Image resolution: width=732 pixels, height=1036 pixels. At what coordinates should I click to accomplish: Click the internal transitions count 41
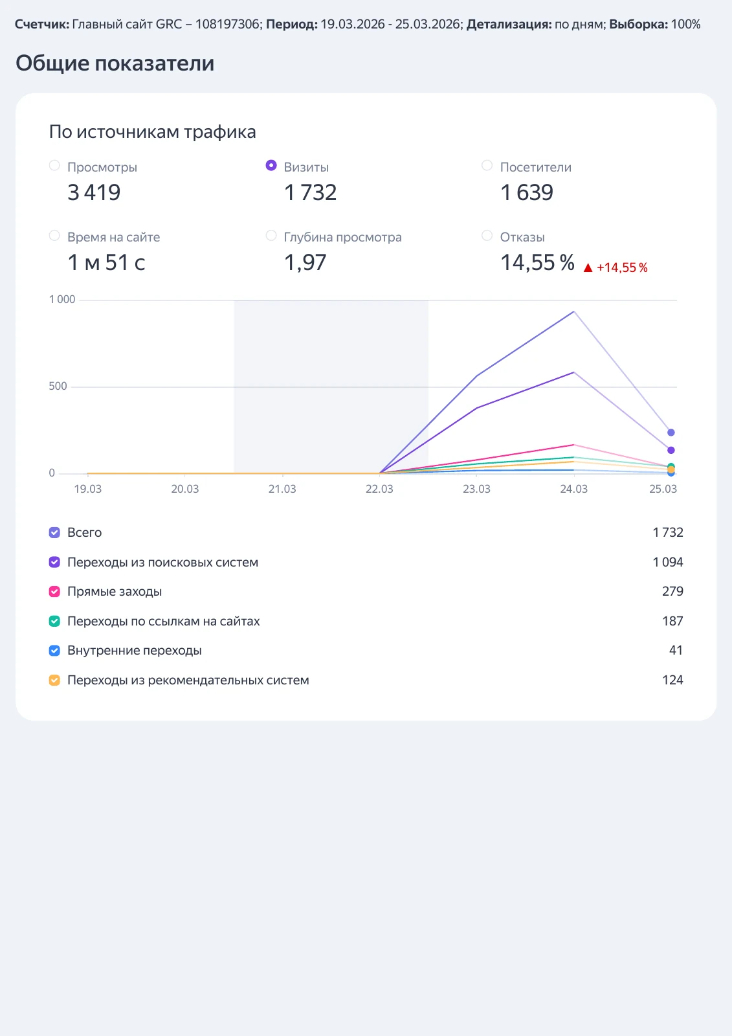coord(676,650)
